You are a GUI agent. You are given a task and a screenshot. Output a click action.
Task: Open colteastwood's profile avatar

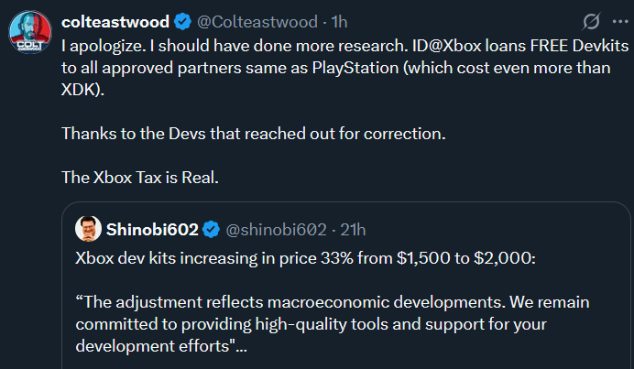tap(29, 34)
